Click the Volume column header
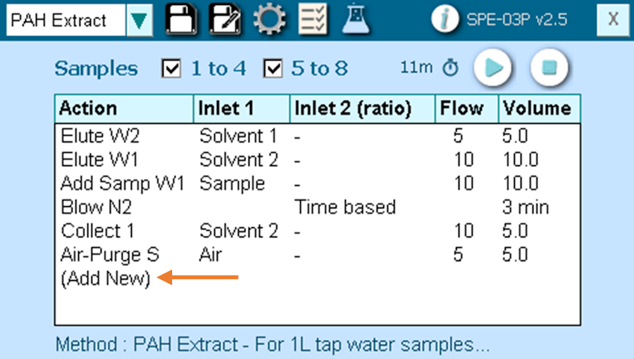Image resolution: width=634 pixels, height=359 pixels. pyautogui.click(x=540, y=108)
